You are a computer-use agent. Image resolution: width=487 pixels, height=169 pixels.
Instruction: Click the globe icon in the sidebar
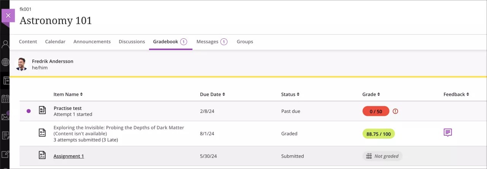[x=5, y=62]
